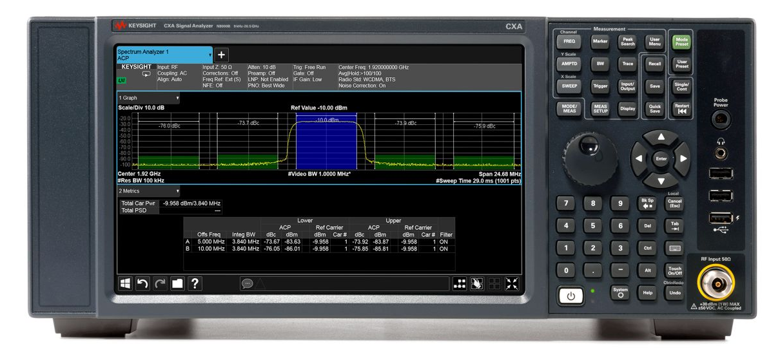The height and width of the screenshot is (349, 780).
Task: Select the Spectrum Analyzer 1 tab
Action: pos(161,54)
